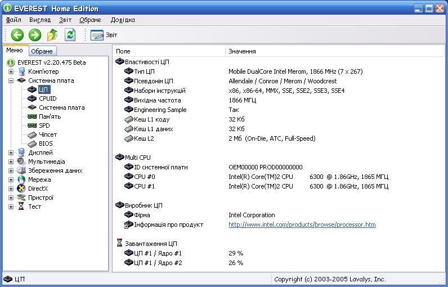This screenshot has width=448, height=287.
Task: Click the Чіпсет chip icon
Action: point(32,135)
